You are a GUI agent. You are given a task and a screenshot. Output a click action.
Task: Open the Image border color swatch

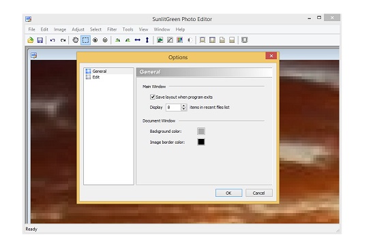coord(201,142)
